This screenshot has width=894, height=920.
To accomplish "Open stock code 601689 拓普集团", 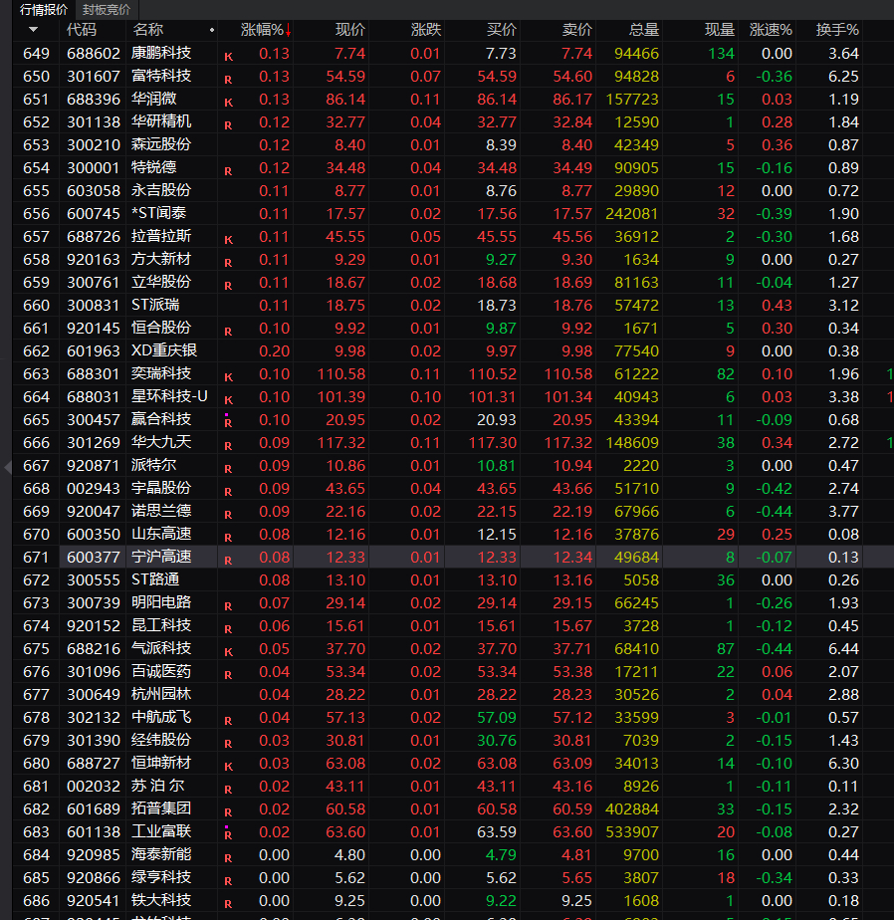I will (x=94, y=809).
